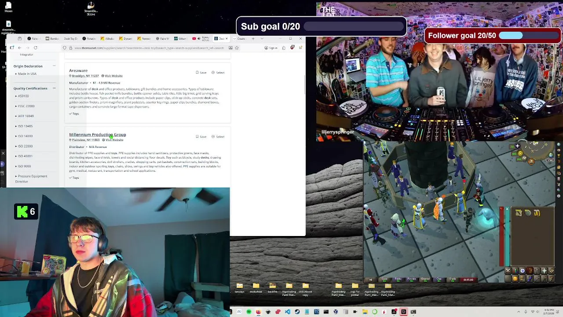Expand the Pressure Equipment Directive filter row
This screenshot has height=317, width=563.
pos(31,179)
